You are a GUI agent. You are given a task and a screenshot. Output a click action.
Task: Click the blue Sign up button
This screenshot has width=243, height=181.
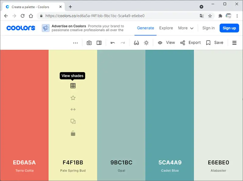click(x=229, y=28)
